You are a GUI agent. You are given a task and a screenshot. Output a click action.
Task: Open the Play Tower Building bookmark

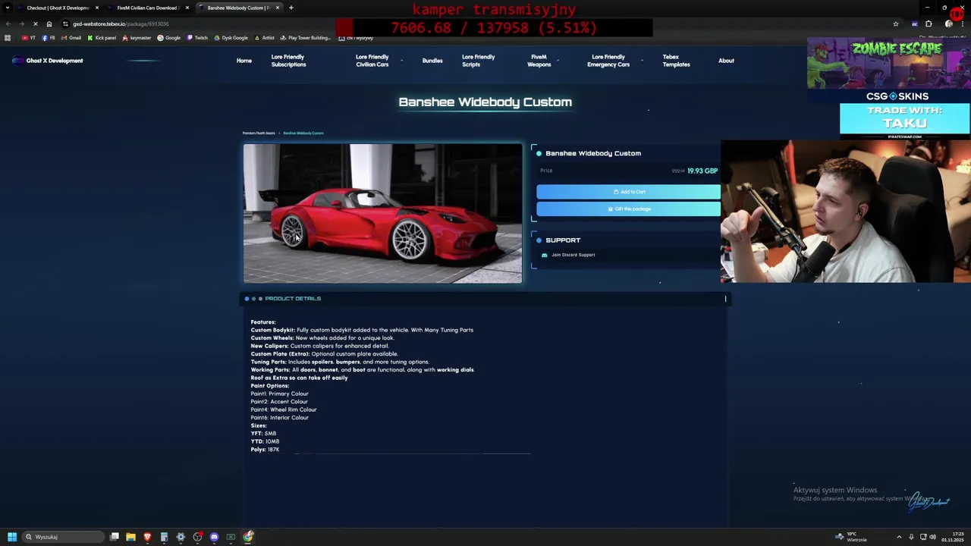tap(306, 38)
